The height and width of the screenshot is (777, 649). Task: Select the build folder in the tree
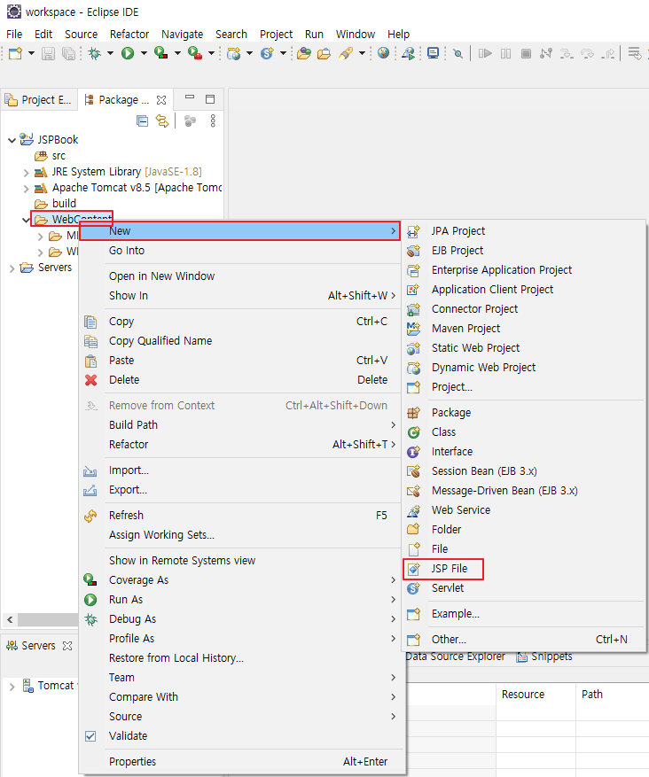[x=55, y=204]
